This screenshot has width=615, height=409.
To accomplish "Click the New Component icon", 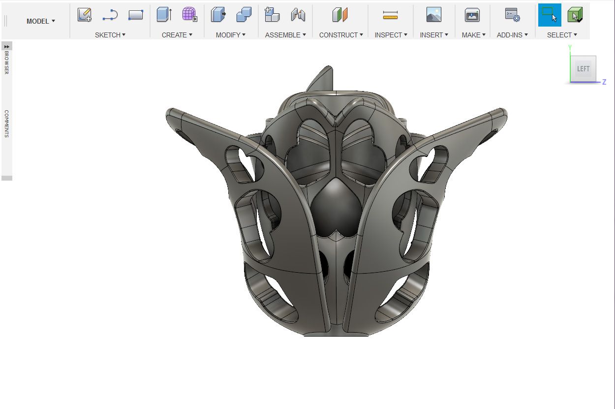I will click(x=272, y=15).
